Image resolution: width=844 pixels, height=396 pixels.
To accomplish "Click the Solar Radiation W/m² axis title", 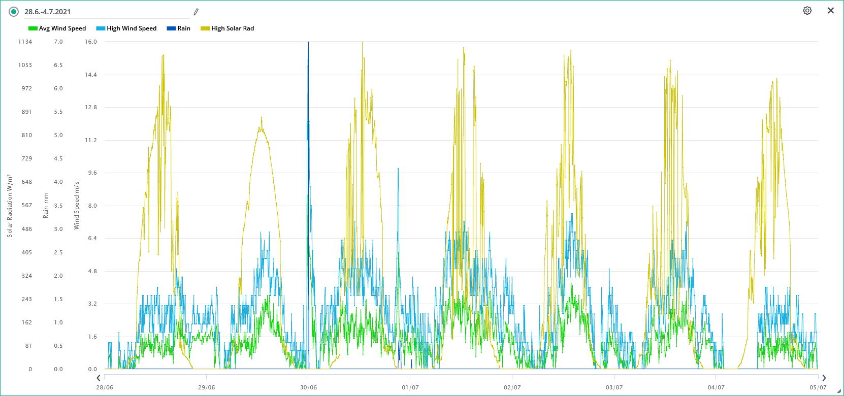I will tap(9, 206).
